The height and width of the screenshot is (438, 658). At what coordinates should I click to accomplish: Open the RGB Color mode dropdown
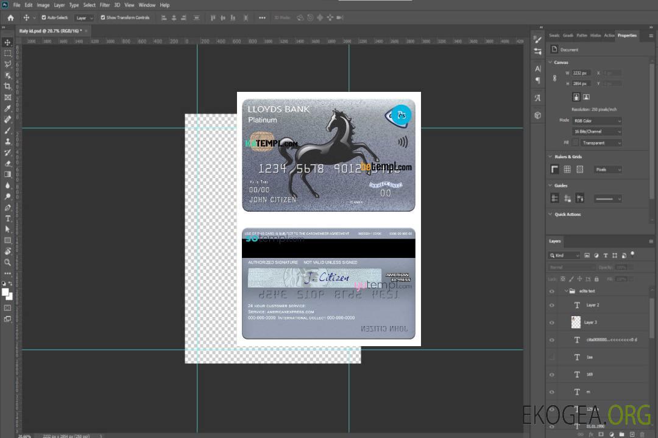click(x=596, y=120)
